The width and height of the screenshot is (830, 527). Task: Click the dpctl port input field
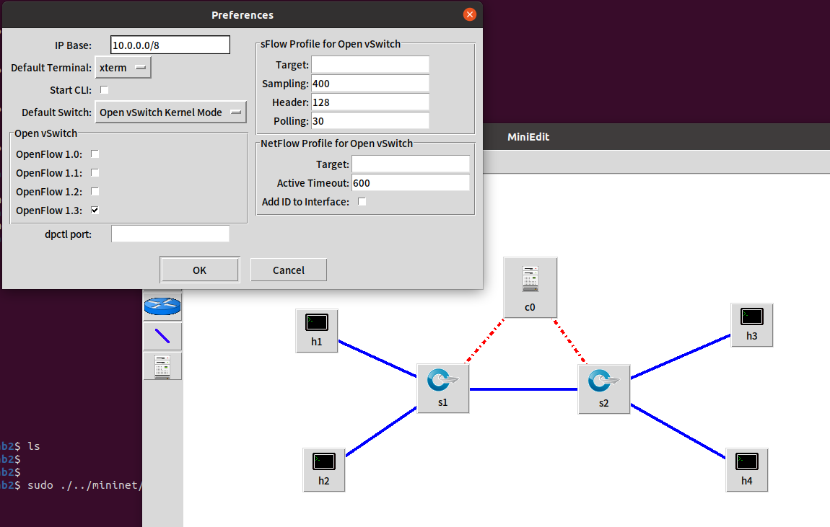170,234
